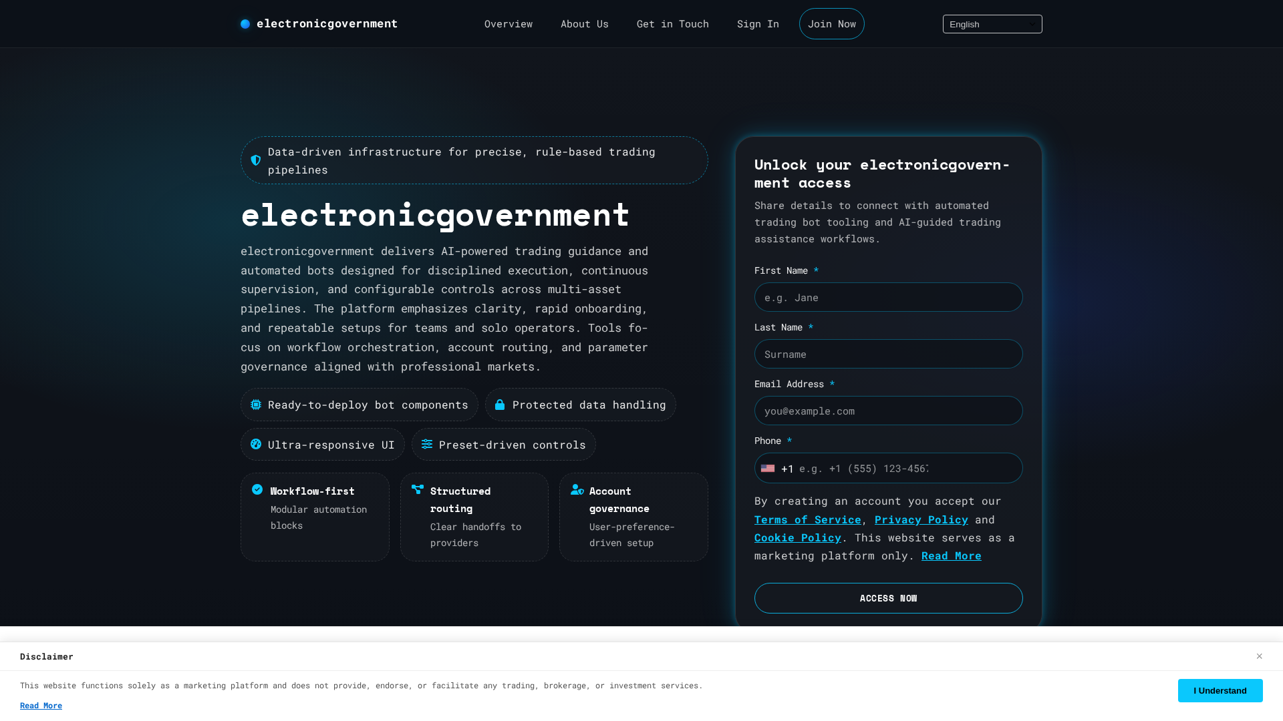This screenshot has width=1283, height=721.
Task: Click the US flag in phone field
Action: tap(768, 468)
